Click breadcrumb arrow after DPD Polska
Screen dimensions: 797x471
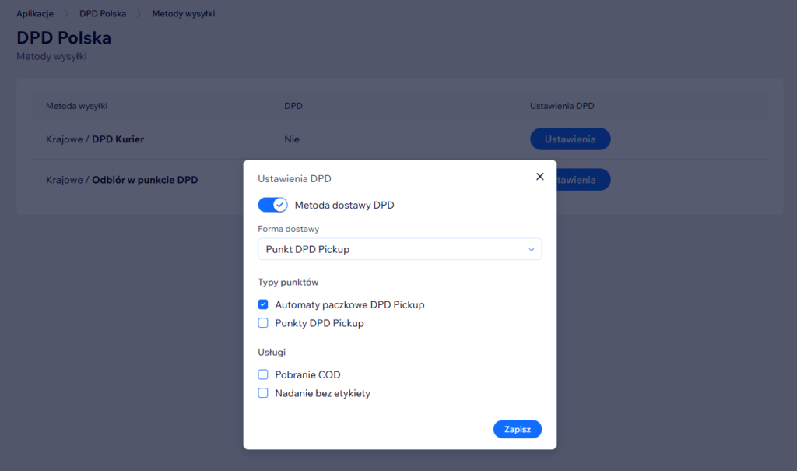point(139,14)
